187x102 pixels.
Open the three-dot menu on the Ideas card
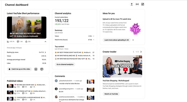pos(133,40)
